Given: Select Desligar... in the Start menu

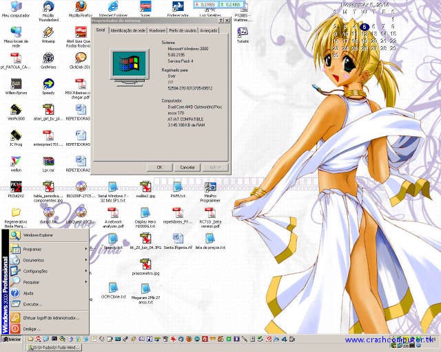Looking at the screenshot, I should click(x=49, y=329).
